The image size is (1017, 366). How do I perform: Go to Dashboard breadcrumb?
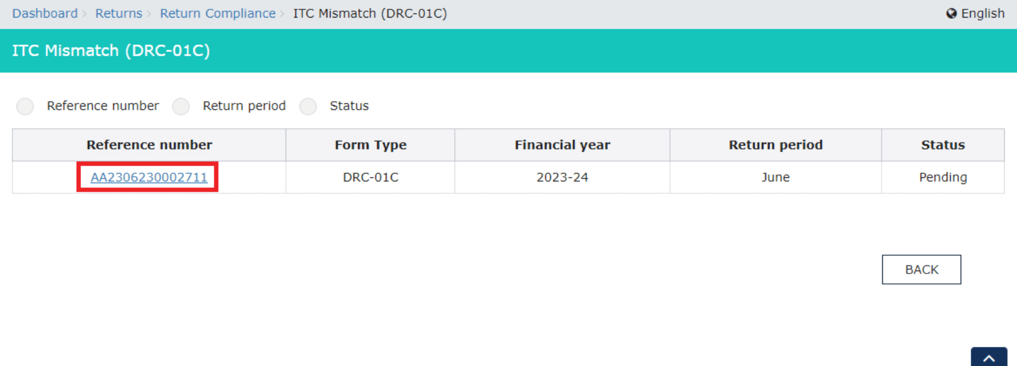coord(45,13)
